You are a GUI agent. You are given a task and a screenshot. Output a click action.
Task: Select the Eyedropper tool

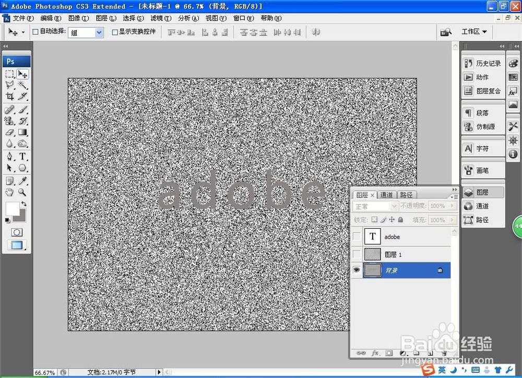(x=22, y=181)
